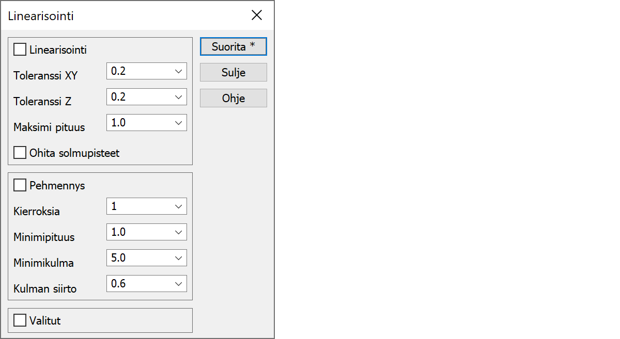Open the Toleranssi Z dropdown arrow
620x339 pixels.
tap(179, 97)
